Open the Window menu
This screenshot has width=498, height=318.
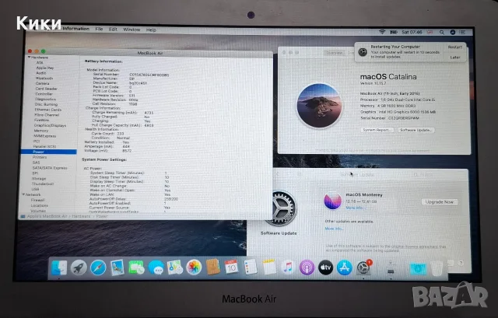pyautogui.click(x=132, y=30)
